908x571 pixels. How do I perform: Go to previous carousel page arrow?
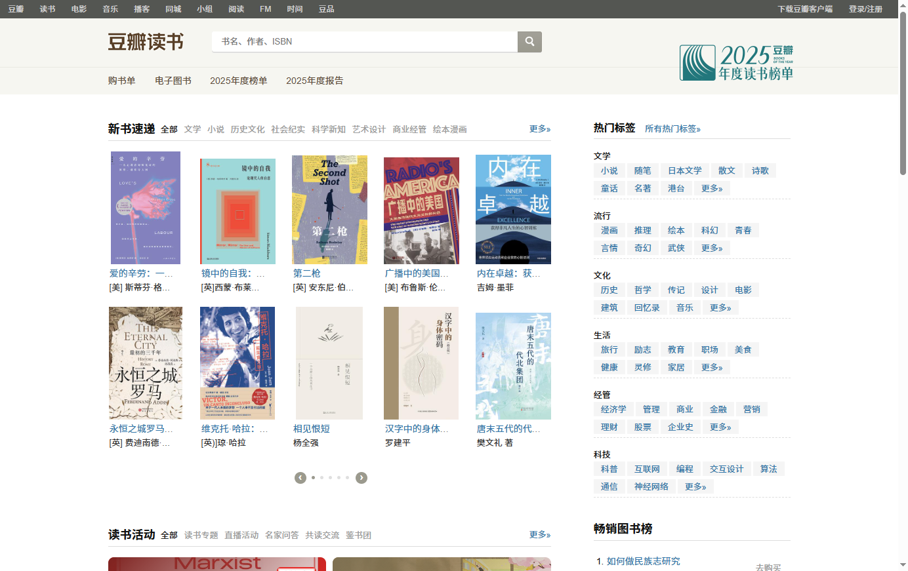[x=300, y=478]
